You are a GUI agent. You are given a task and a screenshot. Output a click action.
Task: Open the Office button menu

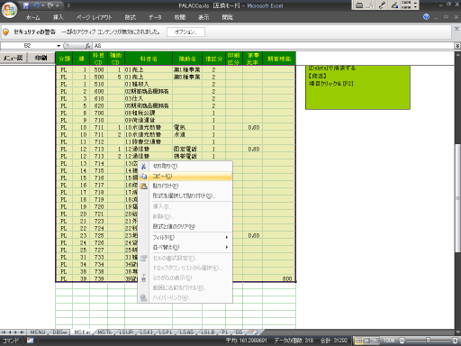coord(9,10)
